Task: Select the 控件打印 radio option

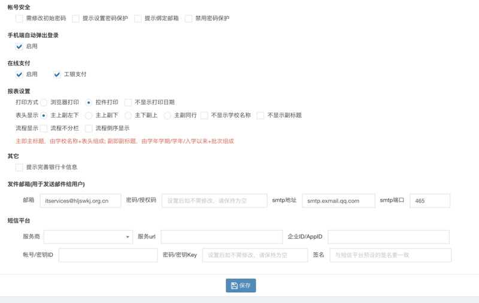Action: pos(89,103)
